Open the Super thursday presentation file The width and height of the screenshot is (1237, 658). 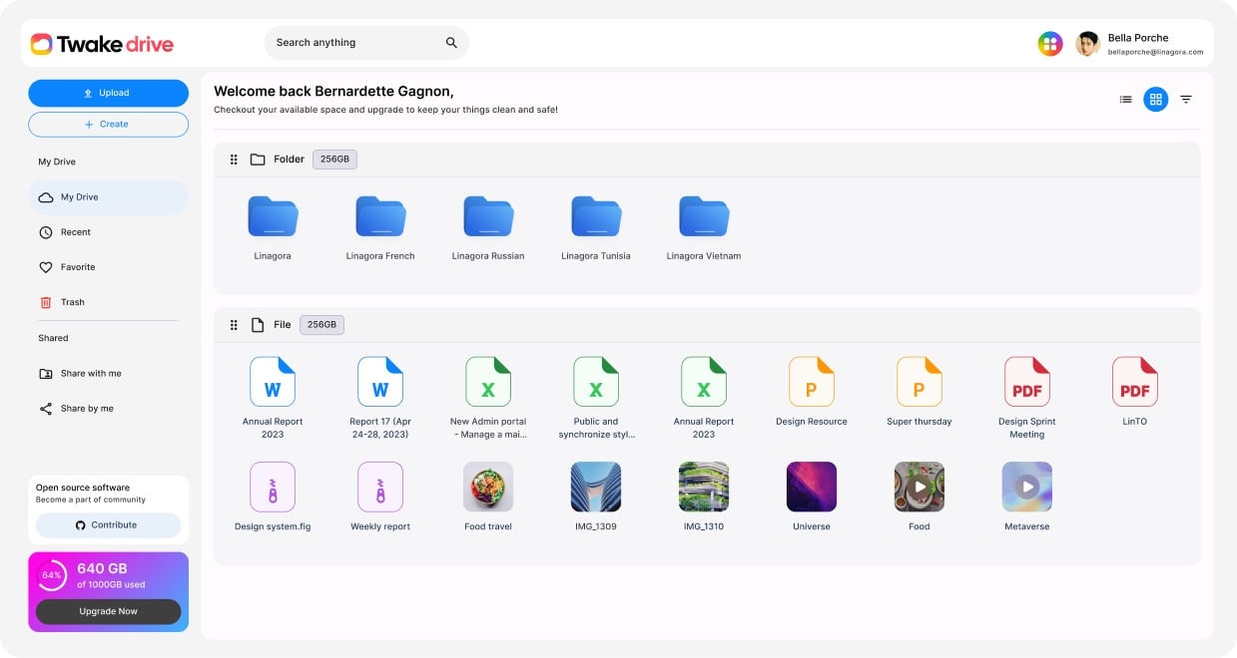(x=919, y=382)
